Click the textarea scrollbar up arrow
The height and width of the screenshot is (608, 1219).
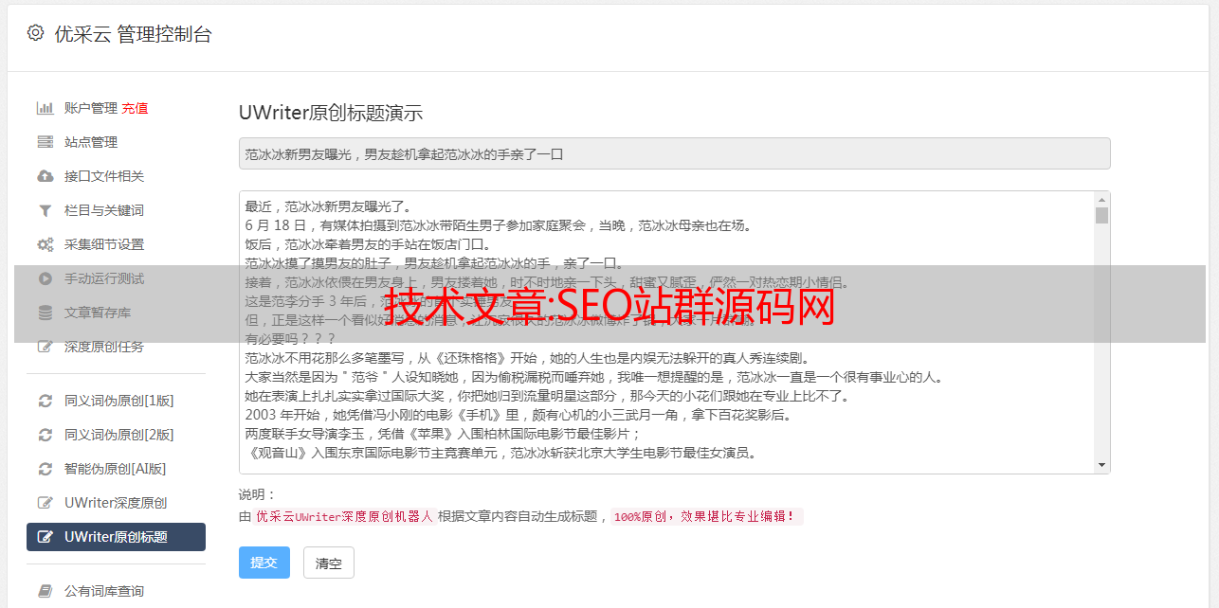[x=1101, y=200]
